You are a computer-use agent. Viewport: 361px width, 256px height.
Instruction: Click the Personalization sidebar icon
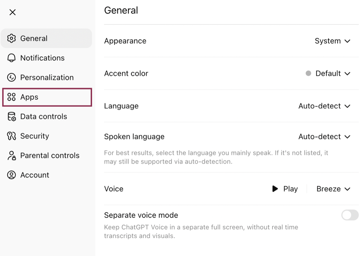(12, 77)
